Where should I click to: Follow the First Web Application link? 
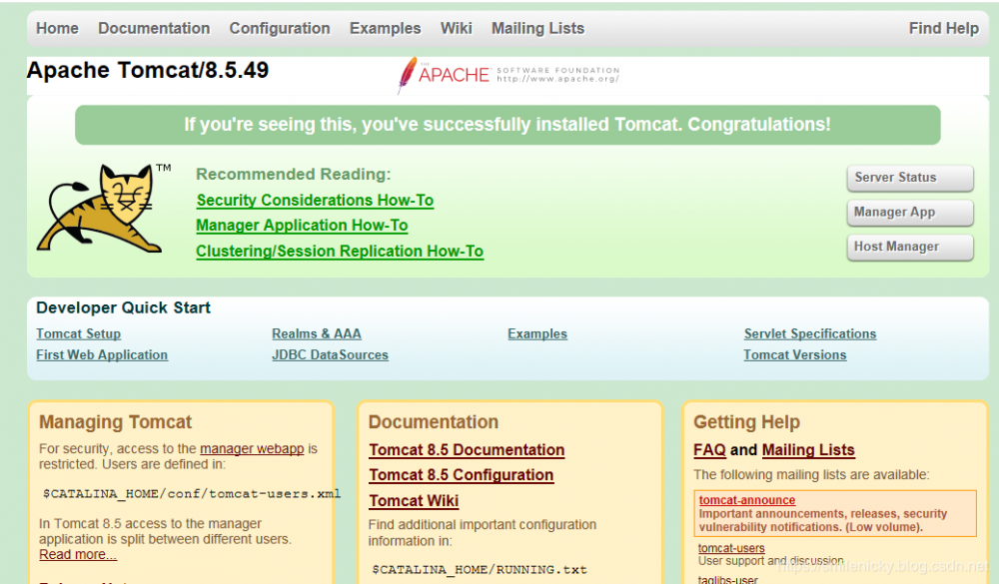click(x=102, y=354)
